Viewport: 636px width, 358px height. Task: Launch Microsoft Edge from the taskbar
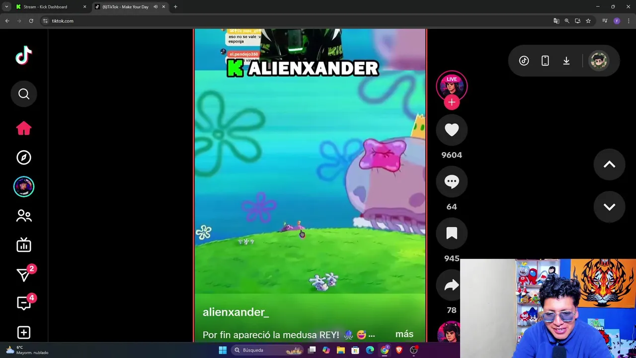[370, 350]
